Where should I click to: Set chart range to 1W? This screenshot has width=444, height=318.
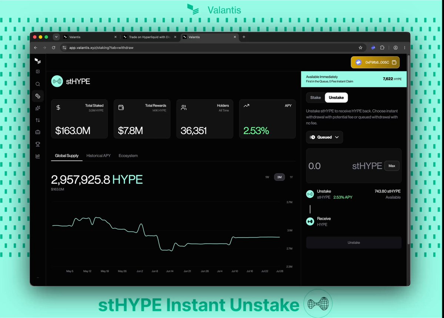[x=267, y=177]
